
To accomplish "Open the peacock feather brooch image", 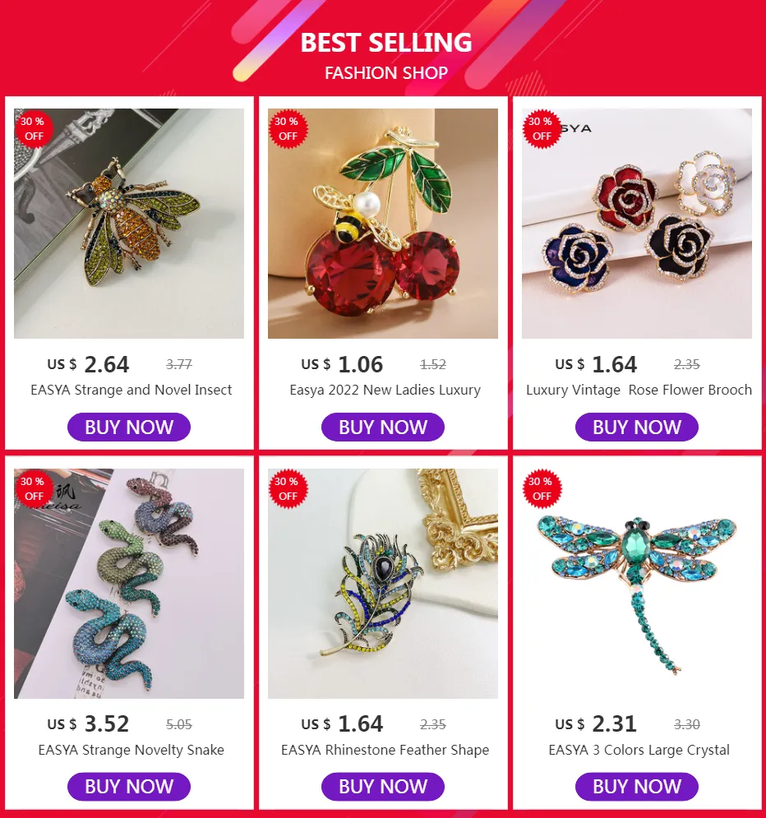I will pyautogui.click(x=383, y=583).
